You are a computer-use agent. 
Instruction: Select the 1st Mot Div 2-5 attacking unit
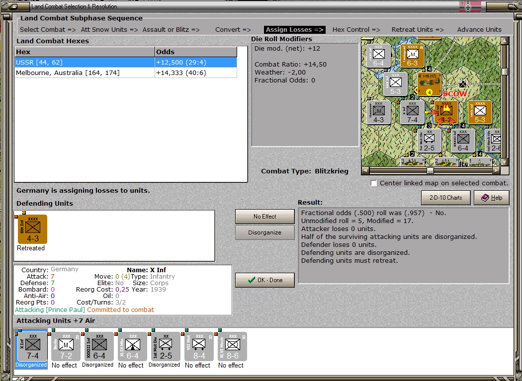166,346
